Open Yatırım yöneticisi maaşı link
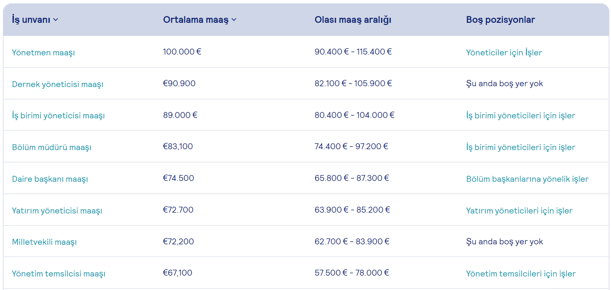 pos(57,211)
